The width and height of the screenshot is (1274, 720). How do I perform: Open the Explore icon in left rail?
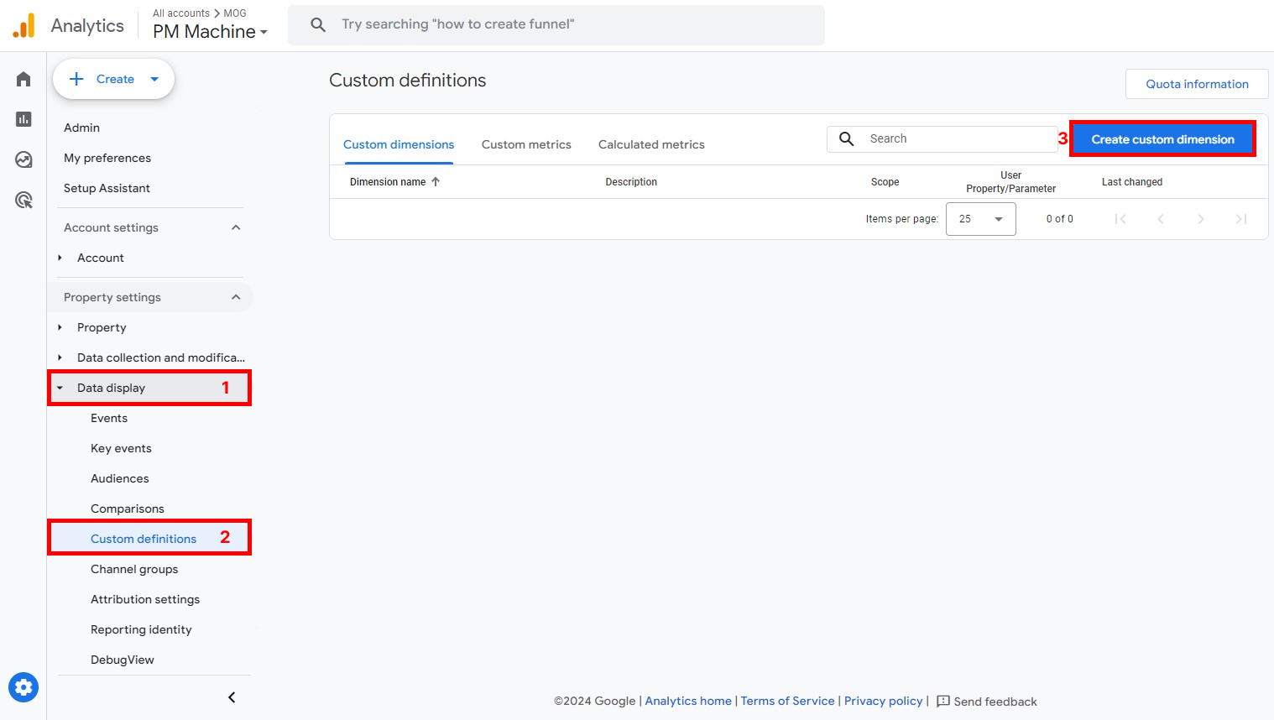tap(23, 159)
